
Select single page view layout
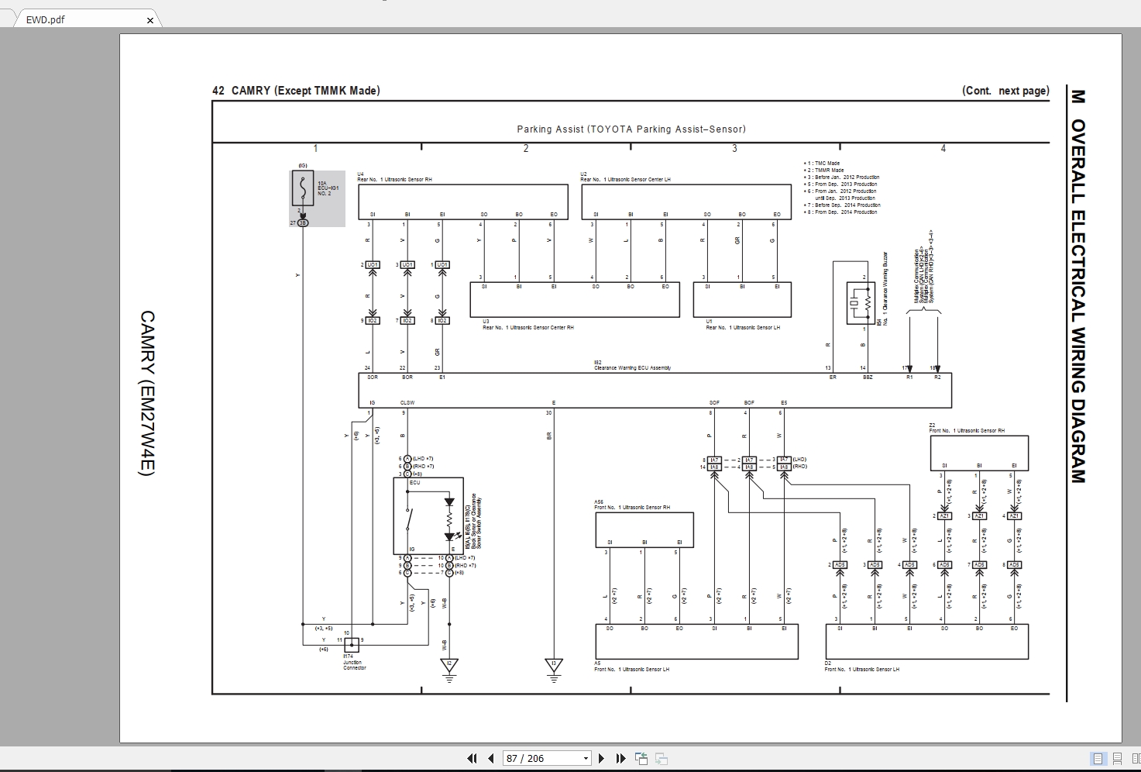[x=1098, y=758]
